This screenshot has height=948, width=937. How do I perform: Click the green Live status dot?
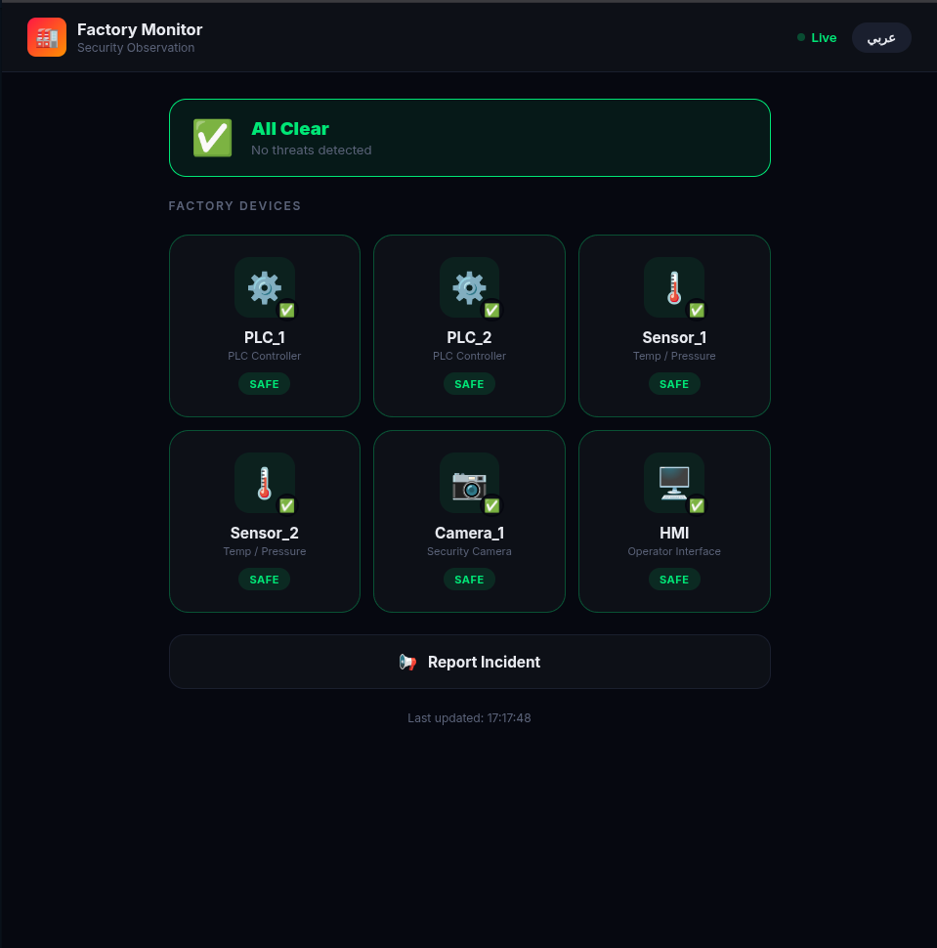coord(801,37)
